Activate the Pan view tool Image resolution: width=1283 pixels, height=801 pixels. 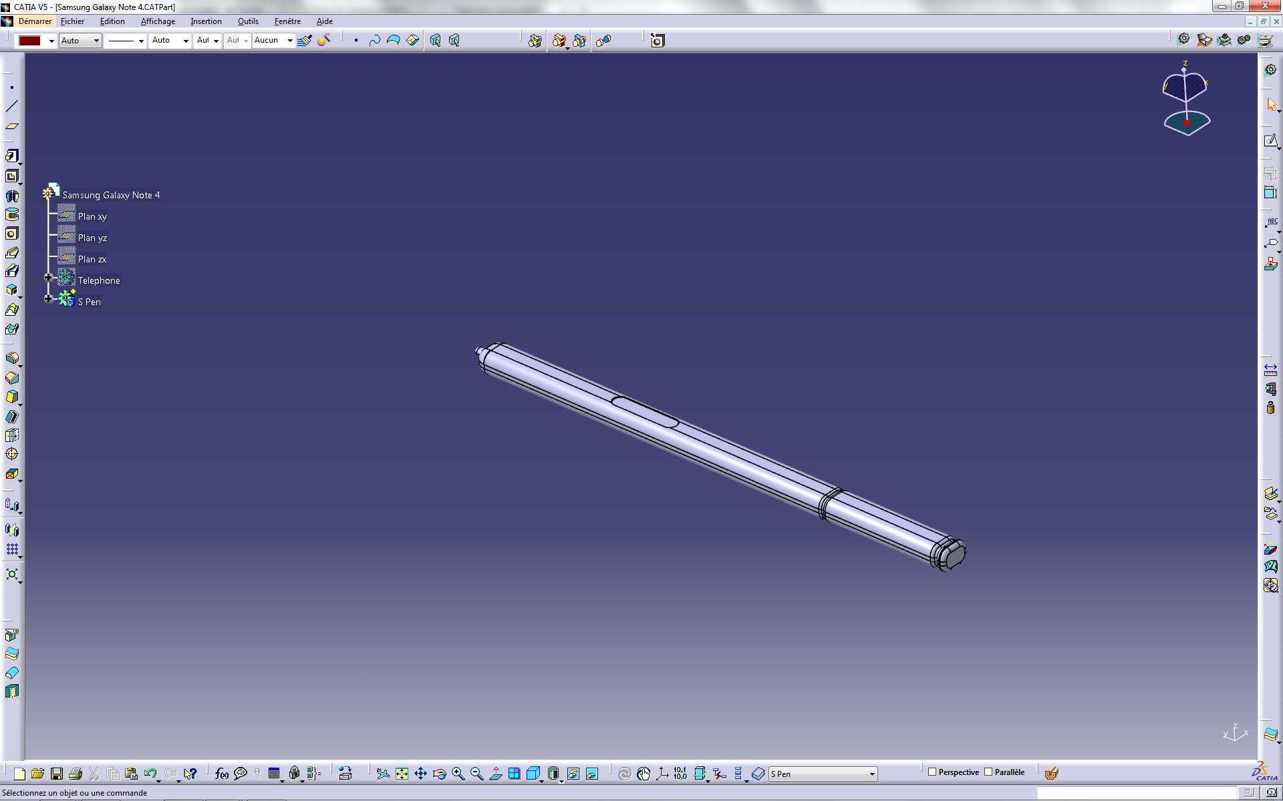420,774
